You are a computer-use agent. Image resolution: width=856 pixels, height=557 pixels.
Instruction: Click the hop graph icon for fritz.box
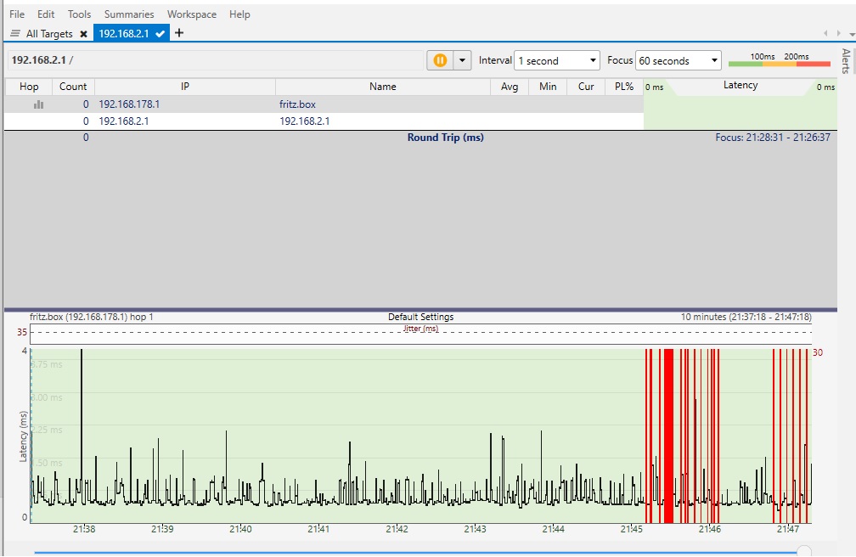point(39,104)
